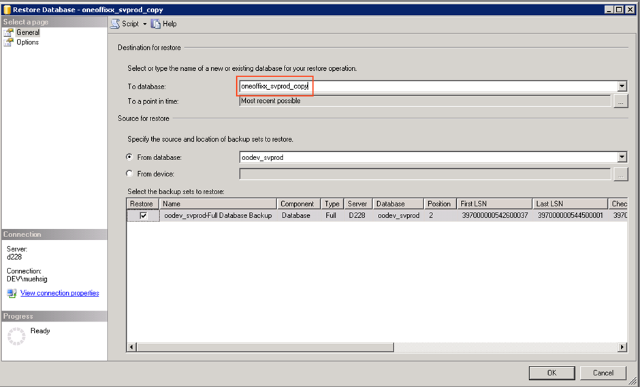Select the From database radio button
This screenshot has height=387, width=640.
pos(130,157)
